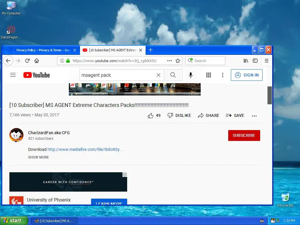Image resolution: width=300 pixels, height=225 pixels.
Task: Open CharizardFan aka CFG channel name
Action: tap(49, 133)
